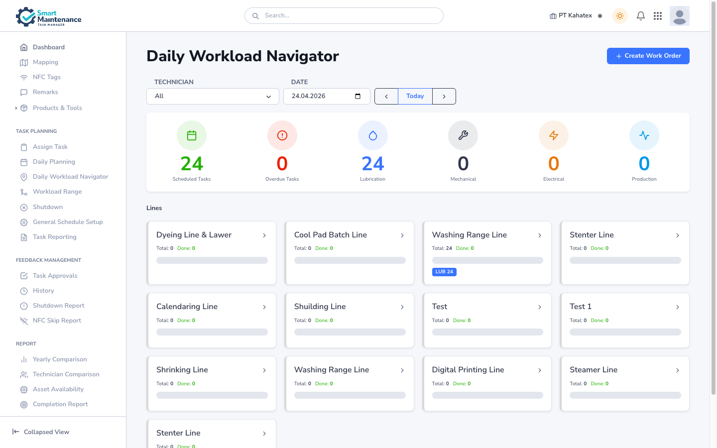
Task: Click the Scheduled Tasks calendar icon
Action: click(x=192, y=135)
